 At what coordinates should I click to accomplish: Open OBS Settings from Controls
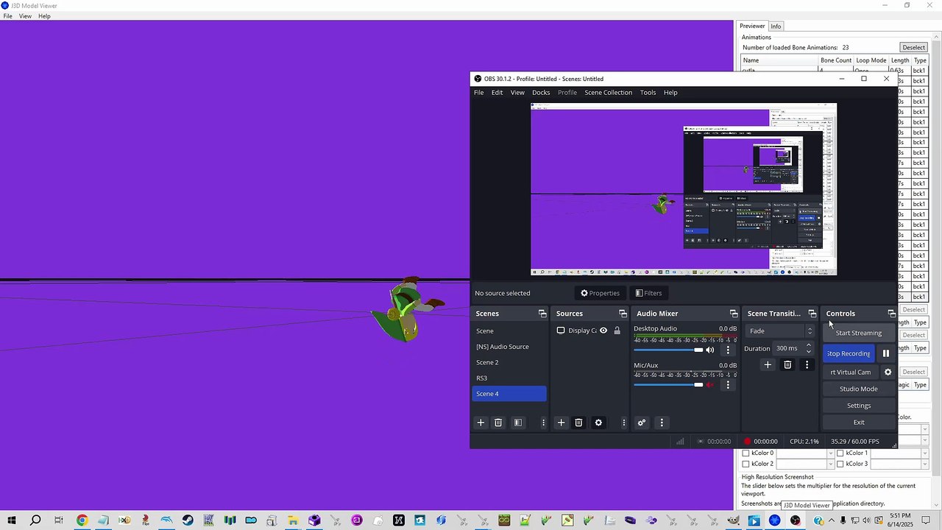coord(859,406)
